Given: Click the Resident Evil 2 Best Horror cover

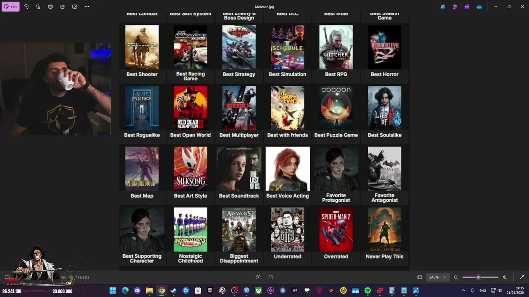Looking at the screenshot, I should (x=384, y=47).
